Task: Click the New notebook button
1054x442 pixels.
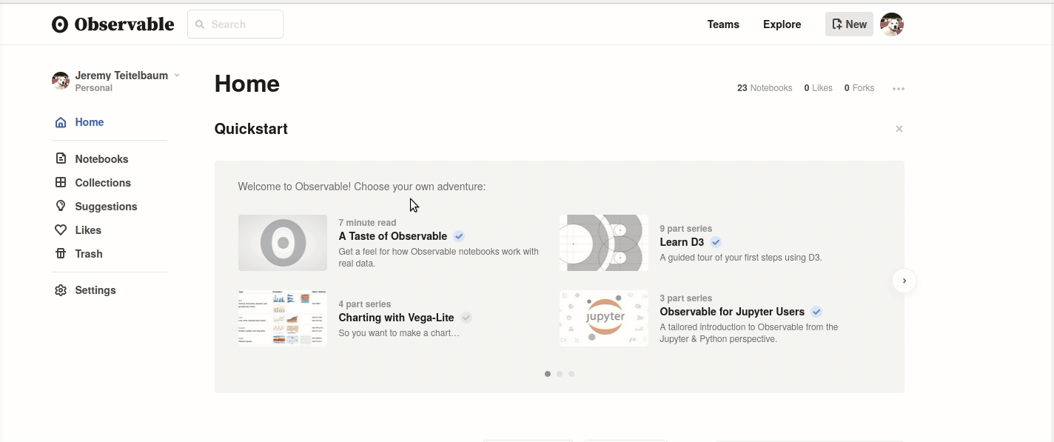Action: 849,24
